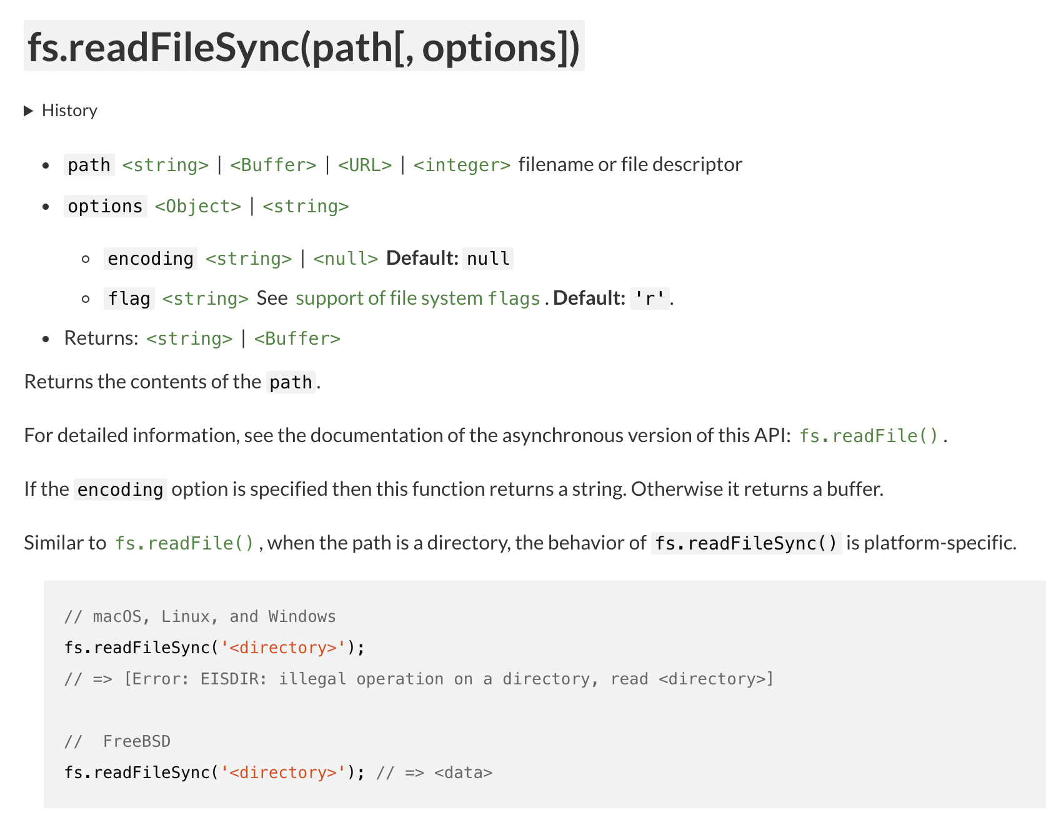Open the <string> type link for path

[x=165, y=165]
